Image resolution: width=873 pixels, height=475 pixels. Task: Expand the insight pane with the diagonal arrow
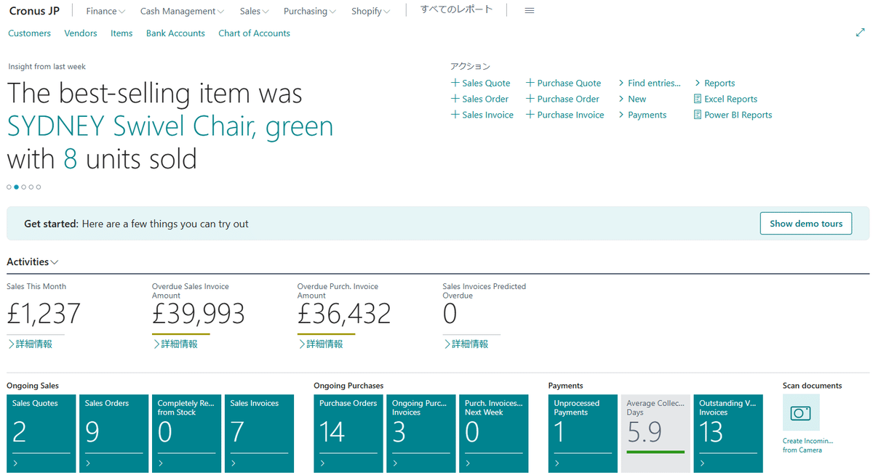(861, 32)
